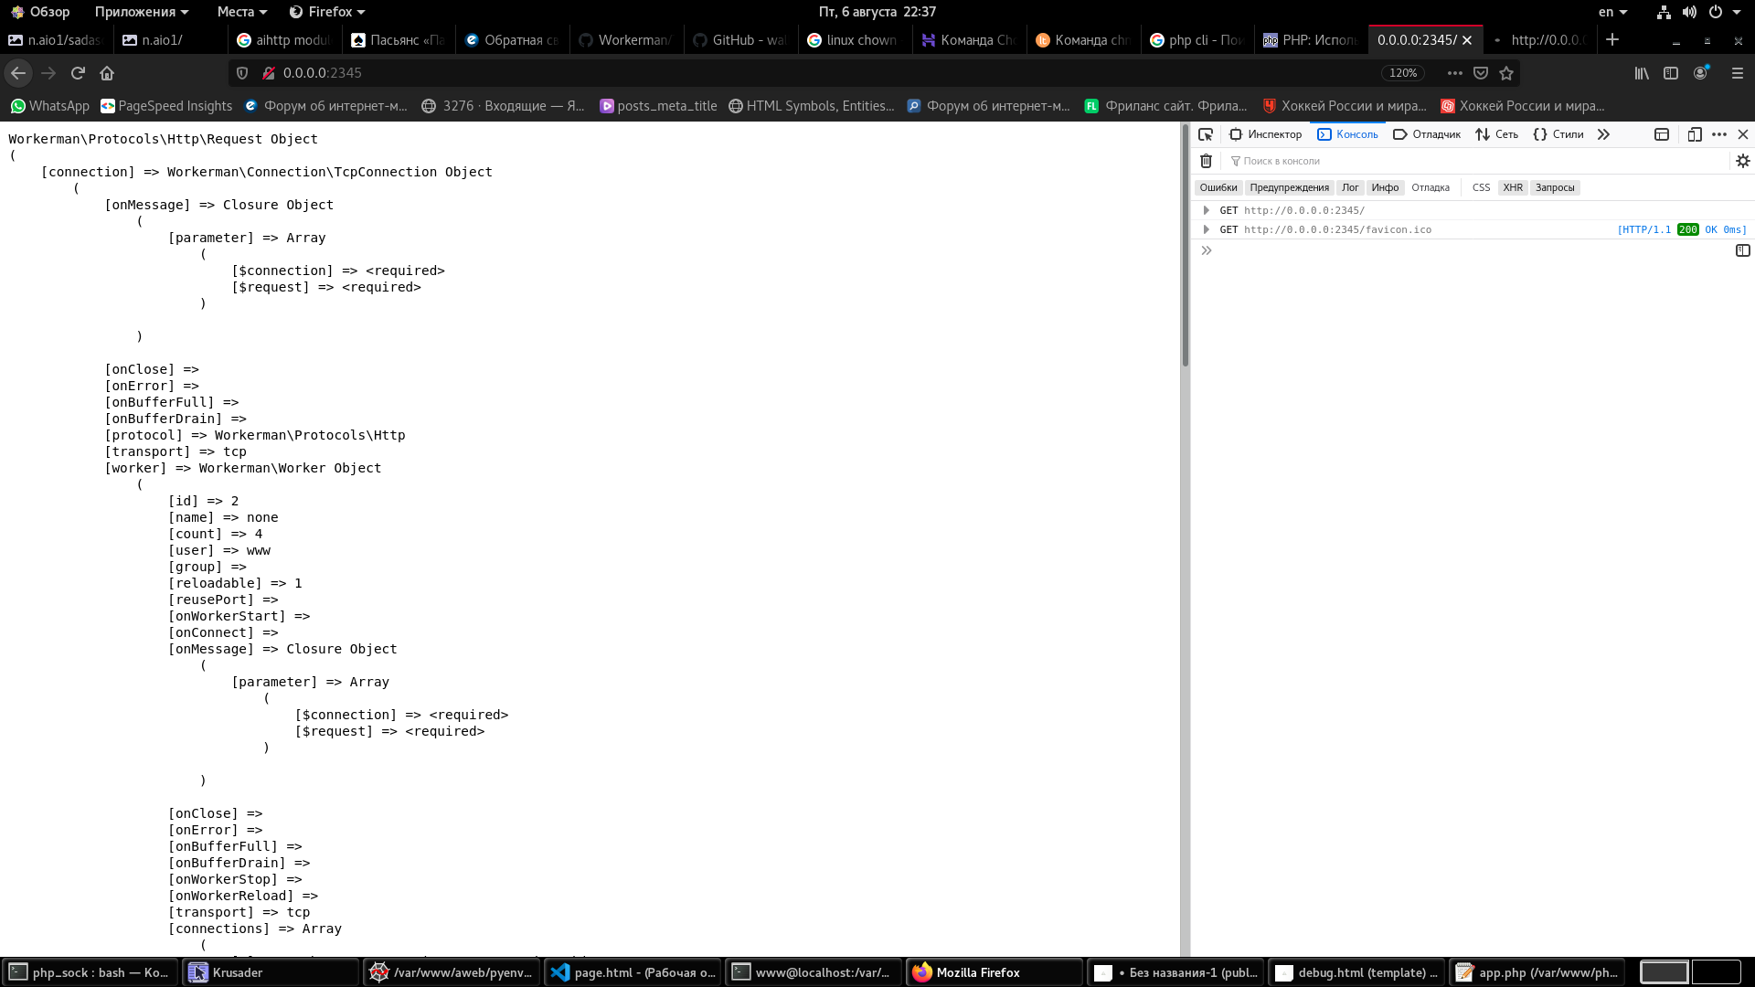Show more devtools tabs via chevron
Image resolution: width=1755 pixels, height=987 pixels.
[1603, 134]
